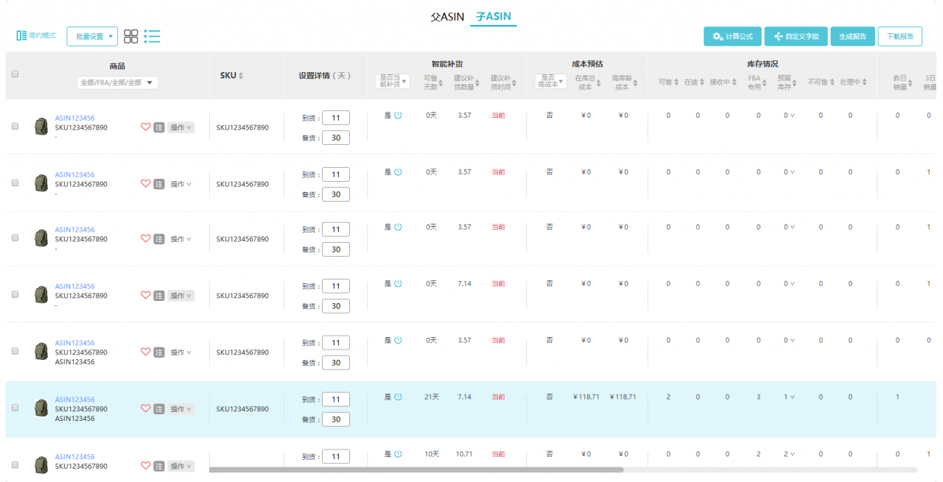Click 注 note icon in the 10天 row
Screen dimensions: 943x482
point(158,466)
